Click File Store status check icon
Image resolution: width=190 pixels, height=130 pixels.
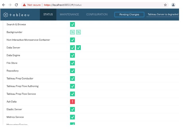(x=72, y=63)
